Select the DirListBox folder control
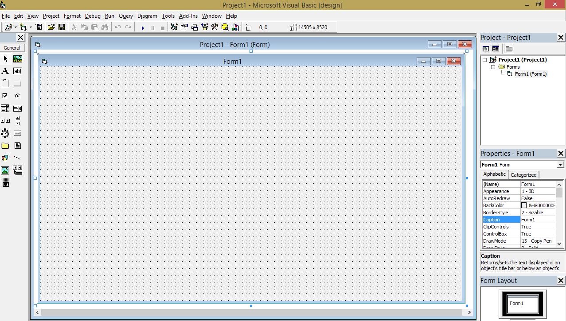The height and width of the screenshot is (321, 566). click(x=5, y=145)
